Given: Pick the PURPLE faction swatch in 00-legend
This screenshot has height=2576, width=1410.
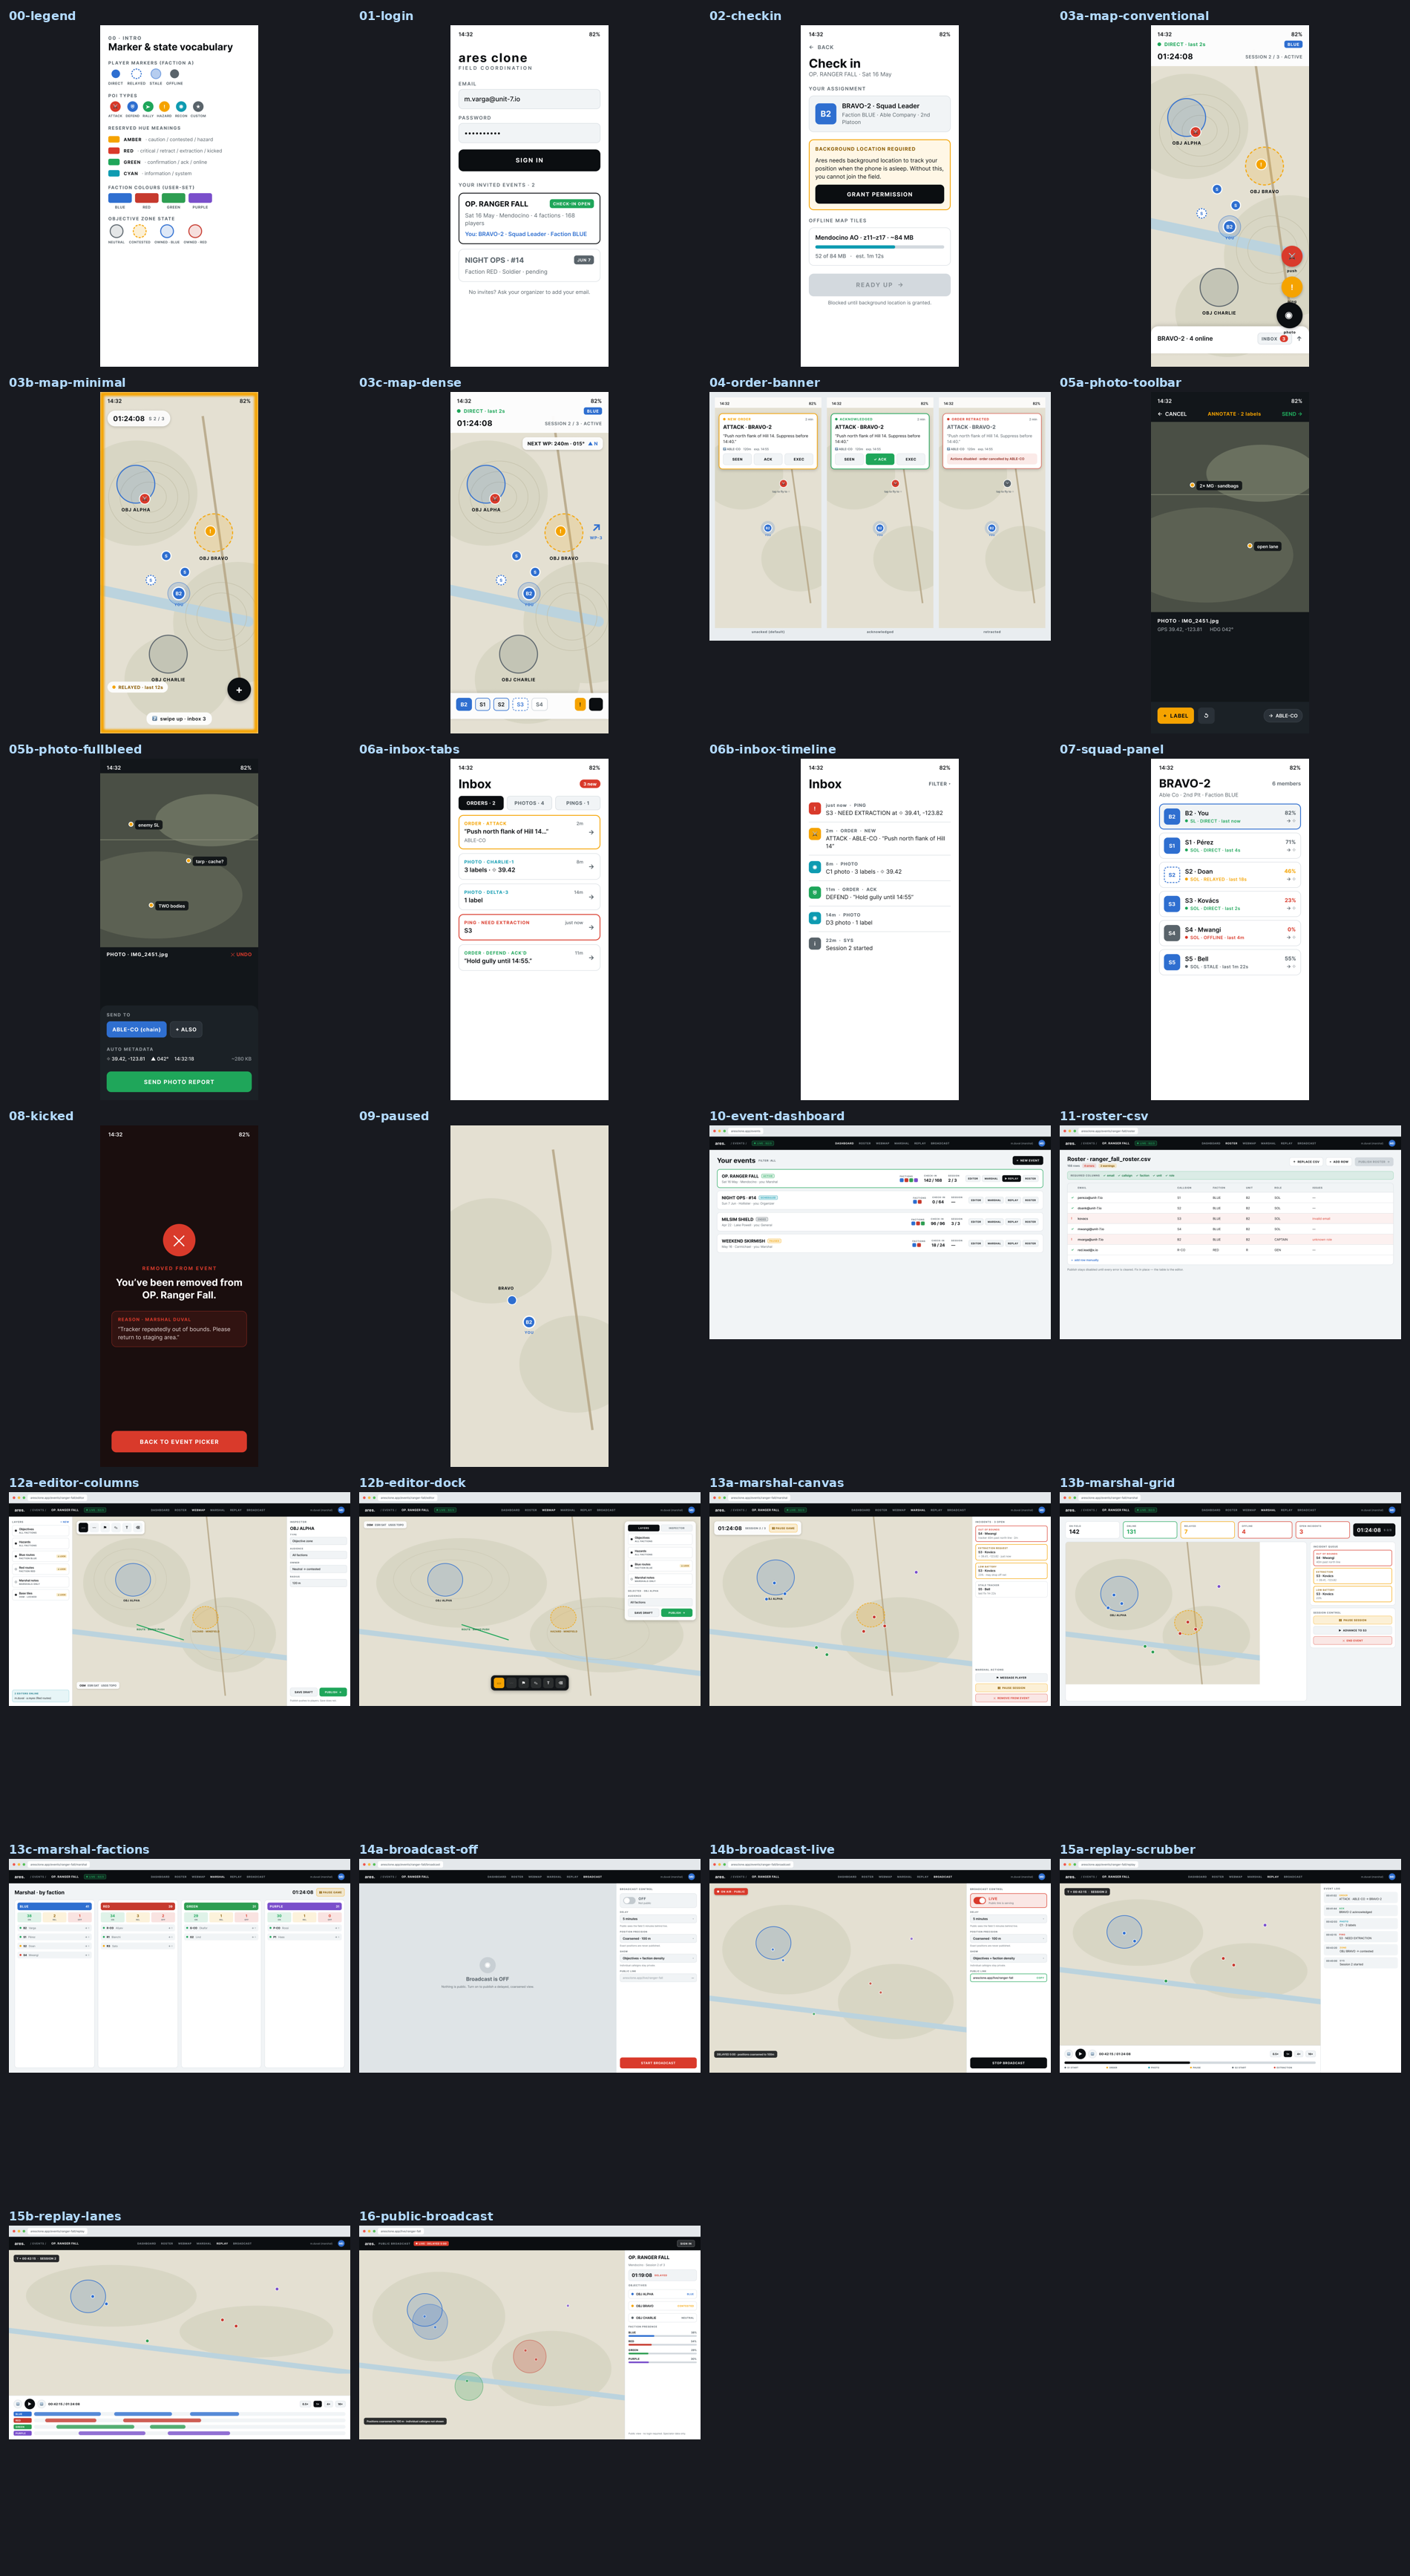Looking at the screenshot, I should (200, 198).
